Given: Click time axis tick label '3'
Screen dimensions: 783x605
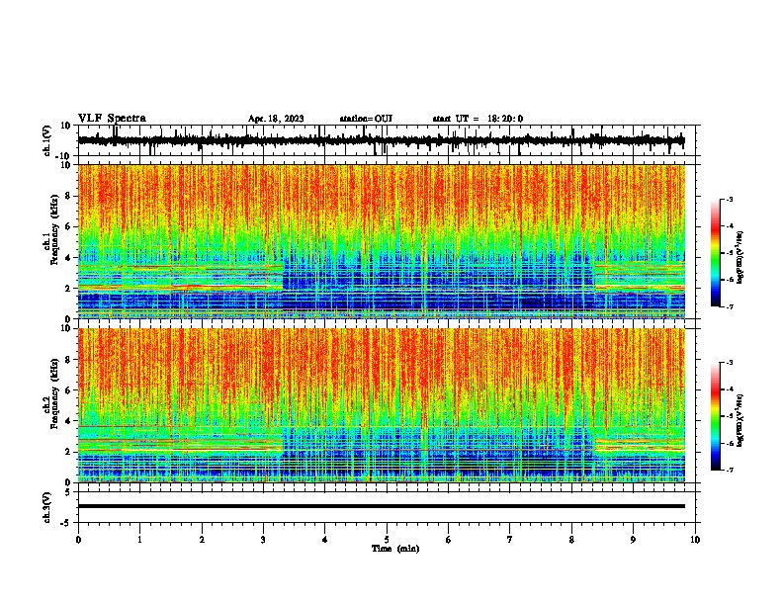Looking at the screenshot, I should point(263,540).
